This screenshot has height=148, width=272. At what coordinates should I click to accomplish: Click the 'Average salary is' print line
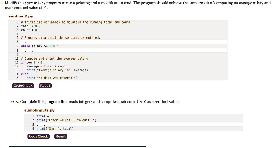click(x=57, y=70)
